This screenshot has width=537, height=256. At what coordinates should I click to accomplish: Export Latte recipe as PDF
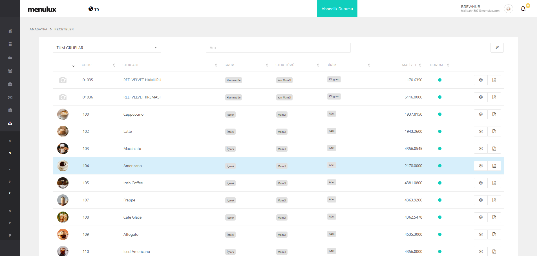[494, 131]
